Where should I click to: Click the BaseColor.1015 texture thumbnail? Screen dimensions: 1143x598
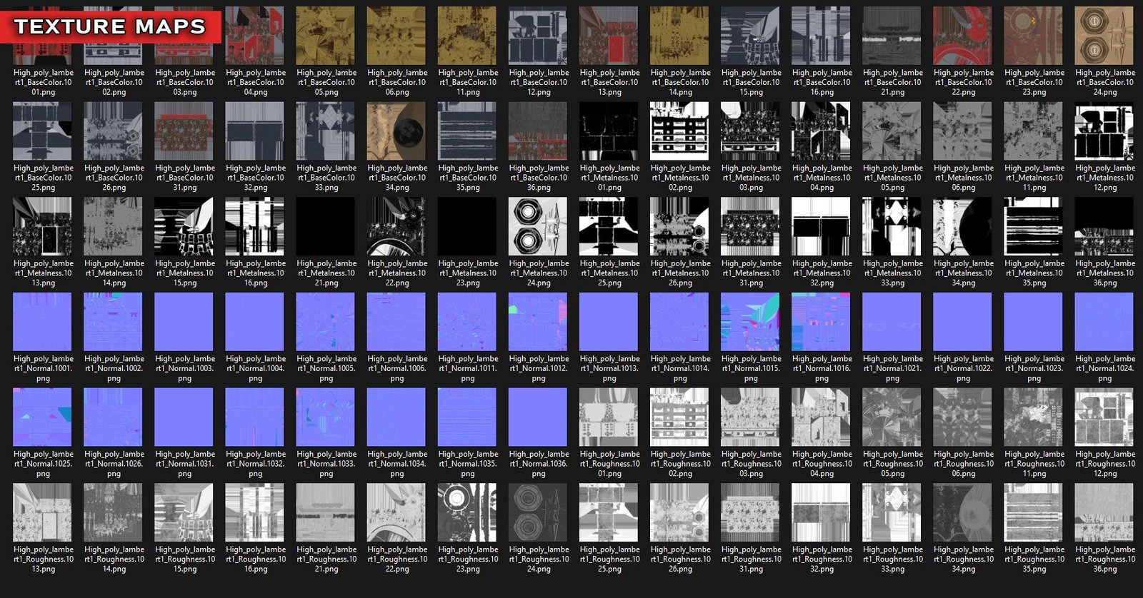pyautogui.click(x=750, y=36)
